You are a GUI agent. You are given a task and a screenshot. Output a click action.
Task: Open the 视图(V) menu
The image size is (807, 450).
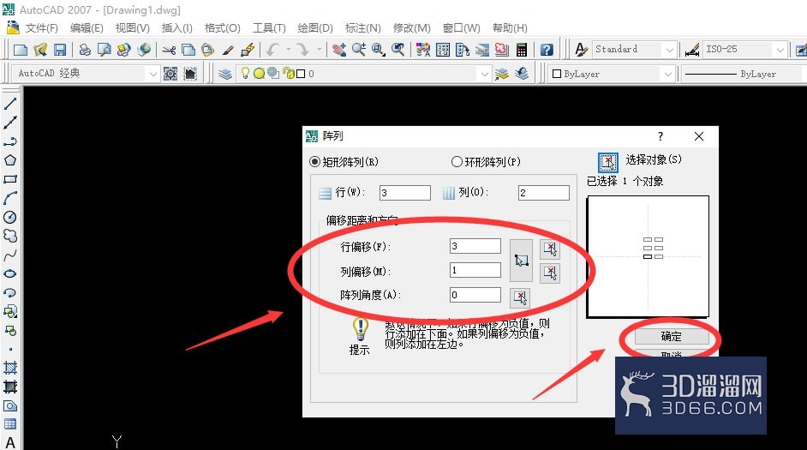(132, 27)
